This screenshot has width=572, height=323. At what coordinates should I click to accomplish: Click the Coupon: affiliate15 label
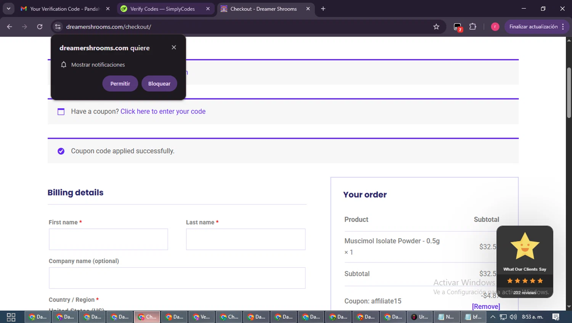(373, 301)
